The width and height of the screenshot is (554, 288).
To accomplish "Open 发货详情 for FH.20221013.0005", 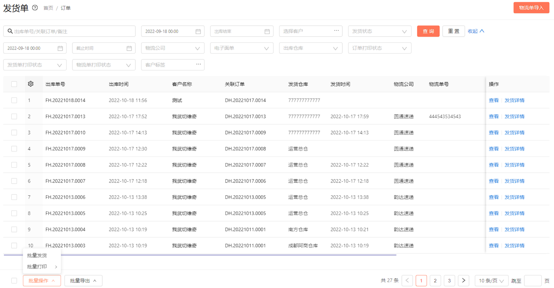I will pos(515,213).
